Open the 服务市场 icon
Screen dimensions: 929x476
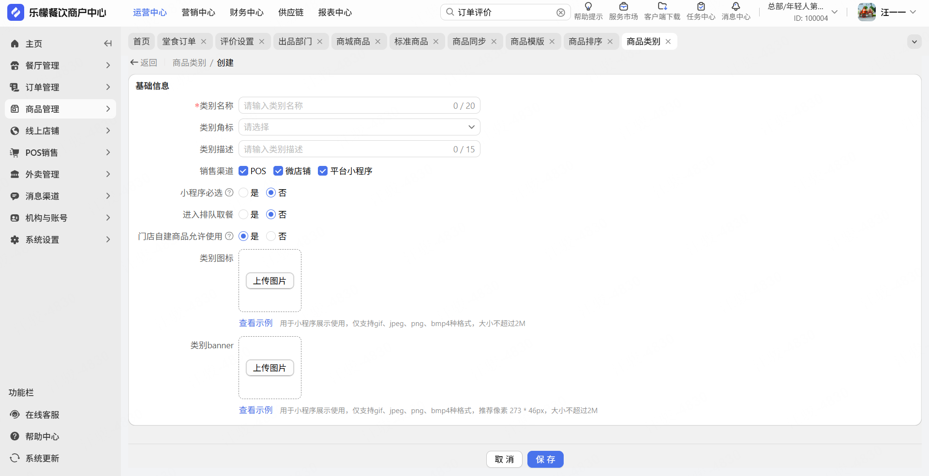tap(623, 7)
